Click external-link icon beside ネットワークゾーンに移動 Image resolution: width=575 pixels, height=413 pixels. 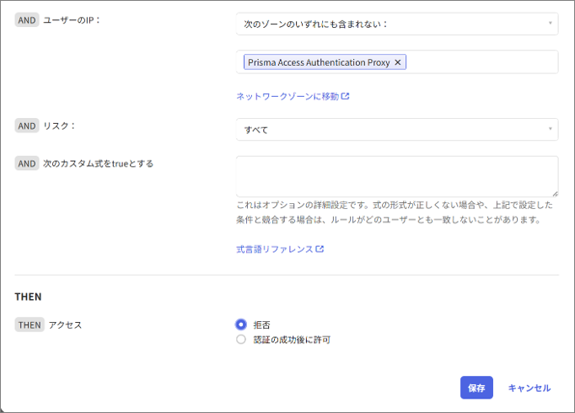click(346, 97)
